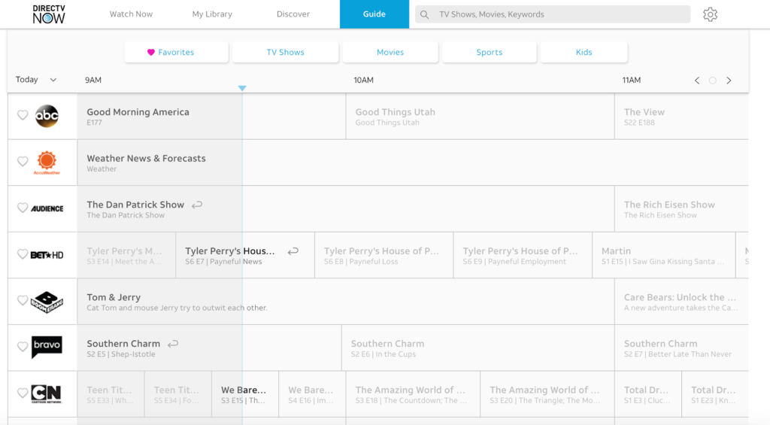770x425 pixels.
Task: Open the AccuWeather channel logo
Action: [47, 162]
